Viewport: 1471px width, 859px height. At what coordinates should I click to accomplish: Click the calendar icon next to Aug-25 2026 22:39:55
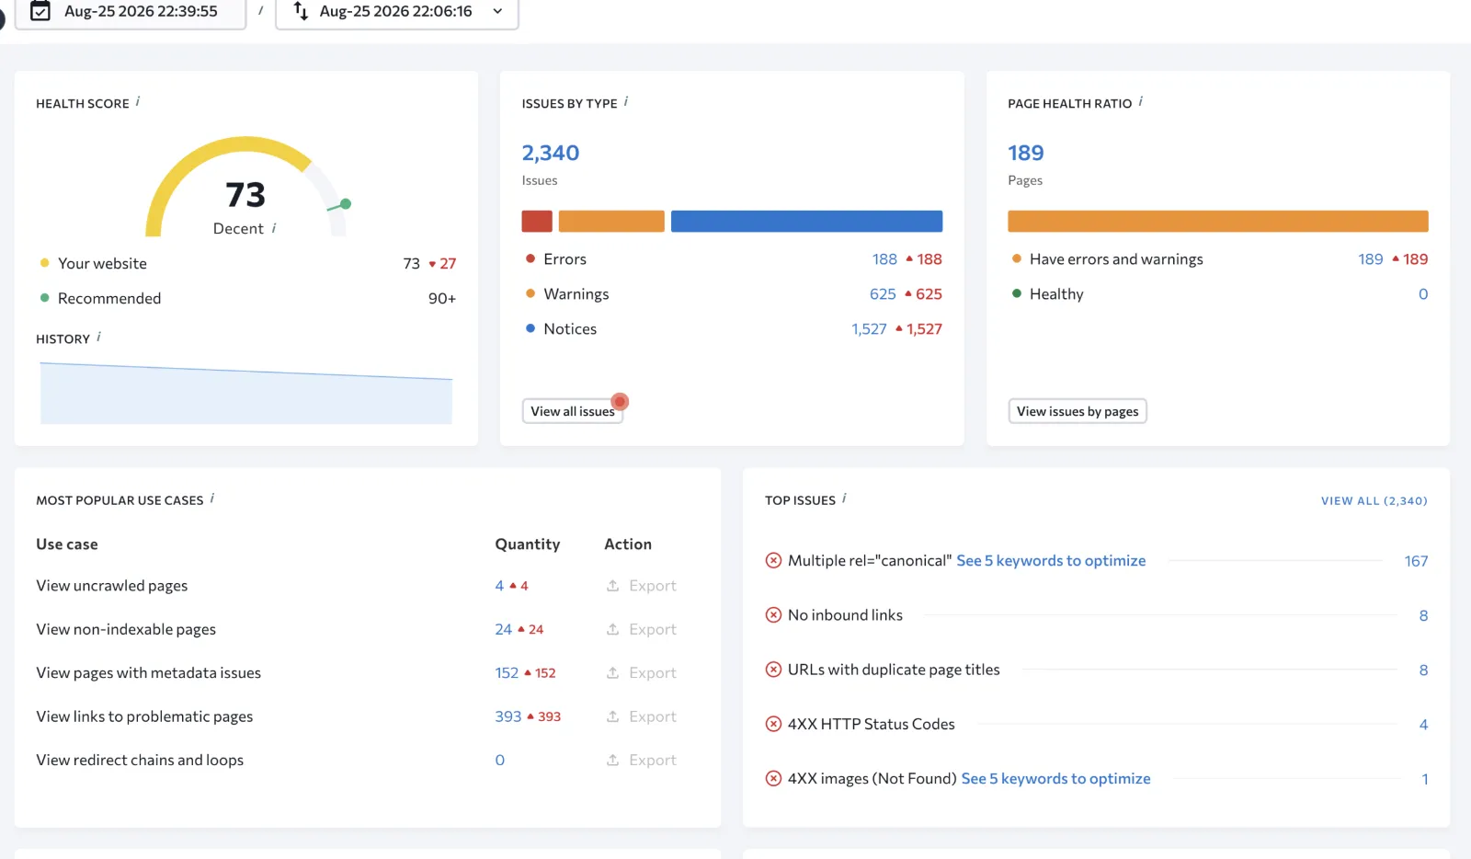point(40,11)
